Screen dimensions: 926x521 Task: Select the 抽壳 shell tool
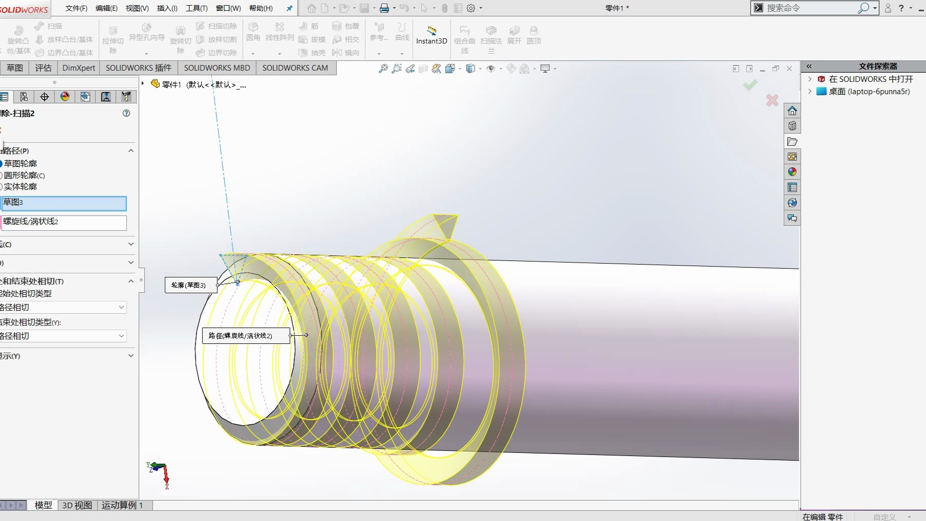tap(312, 53)
